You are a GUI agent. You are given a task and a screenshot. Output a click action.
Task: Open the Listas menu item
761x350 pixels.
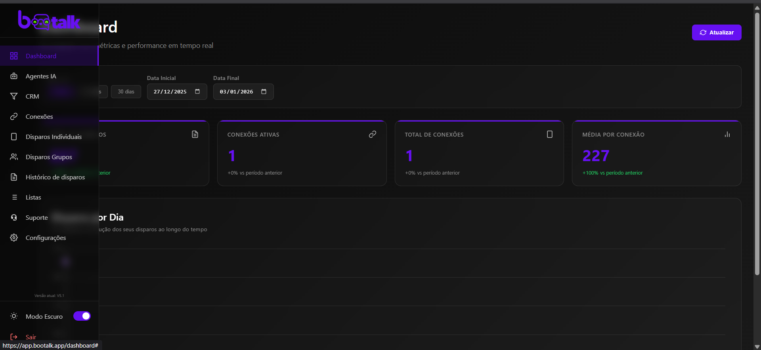pos(33,197)
